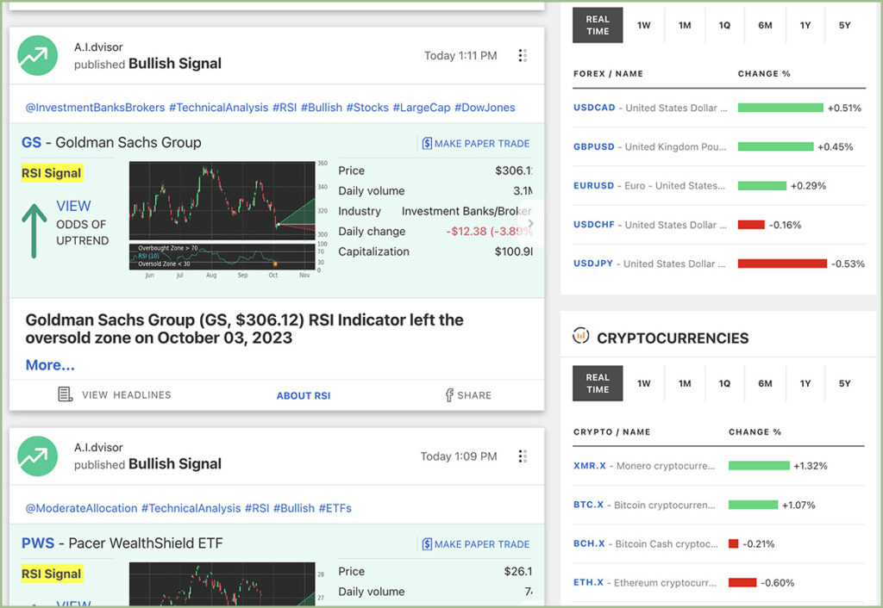Open the three-dot menu on the 1:11 PM post
883x608 pixels.
tap(523, 56)
